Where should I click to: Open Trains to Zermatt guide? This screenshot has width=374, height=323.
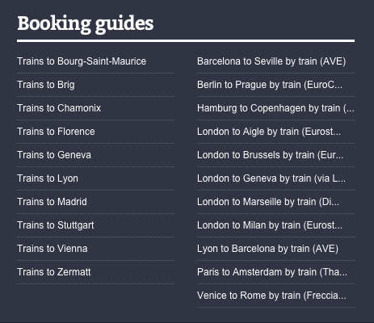(x=54, y=272)
